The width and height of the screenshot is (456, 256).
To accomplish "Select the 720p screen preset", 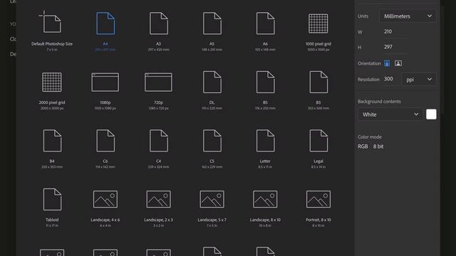I will coord(158,90).
